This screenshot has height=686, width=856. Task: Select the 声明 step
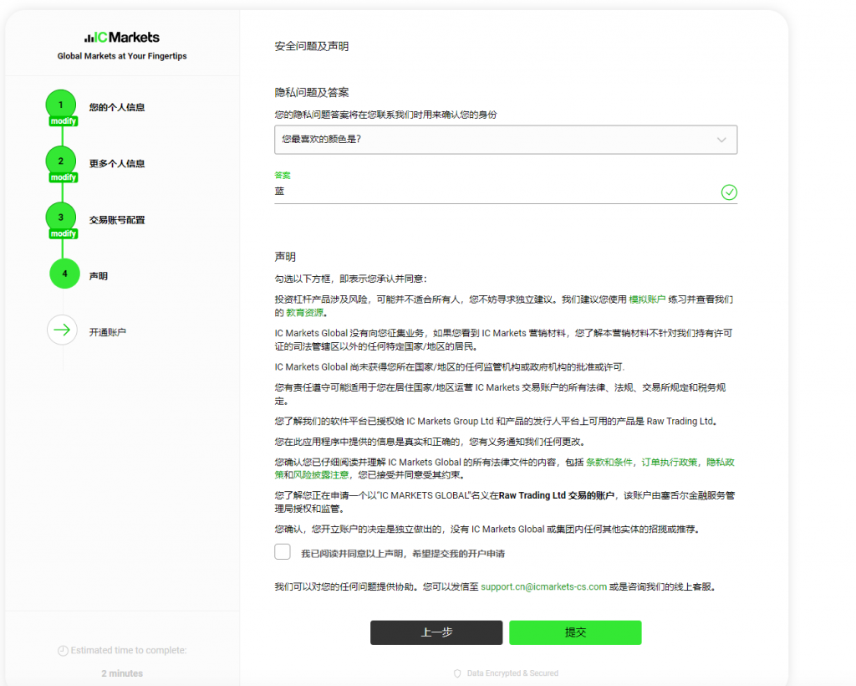99,276
